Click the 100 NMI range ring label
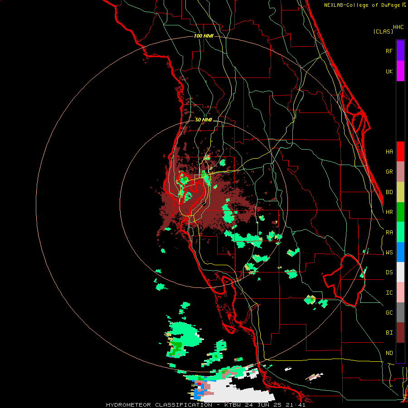 [x=204, y=36]
